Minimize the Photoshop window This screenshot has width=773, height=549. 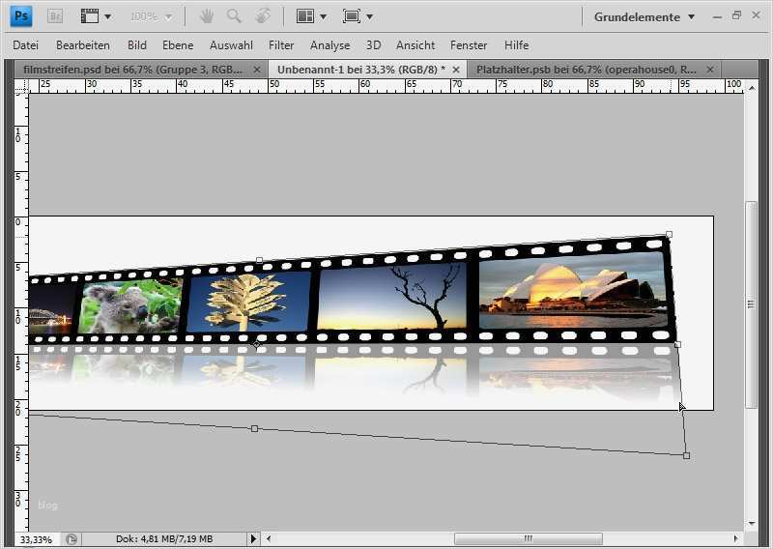[x=717, y=16]
